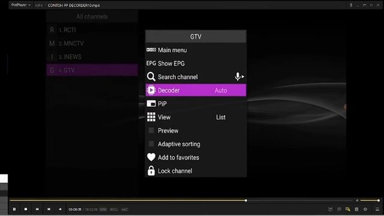Select View menu entry
Screen dimensions: 384x216
pos(196,117)
